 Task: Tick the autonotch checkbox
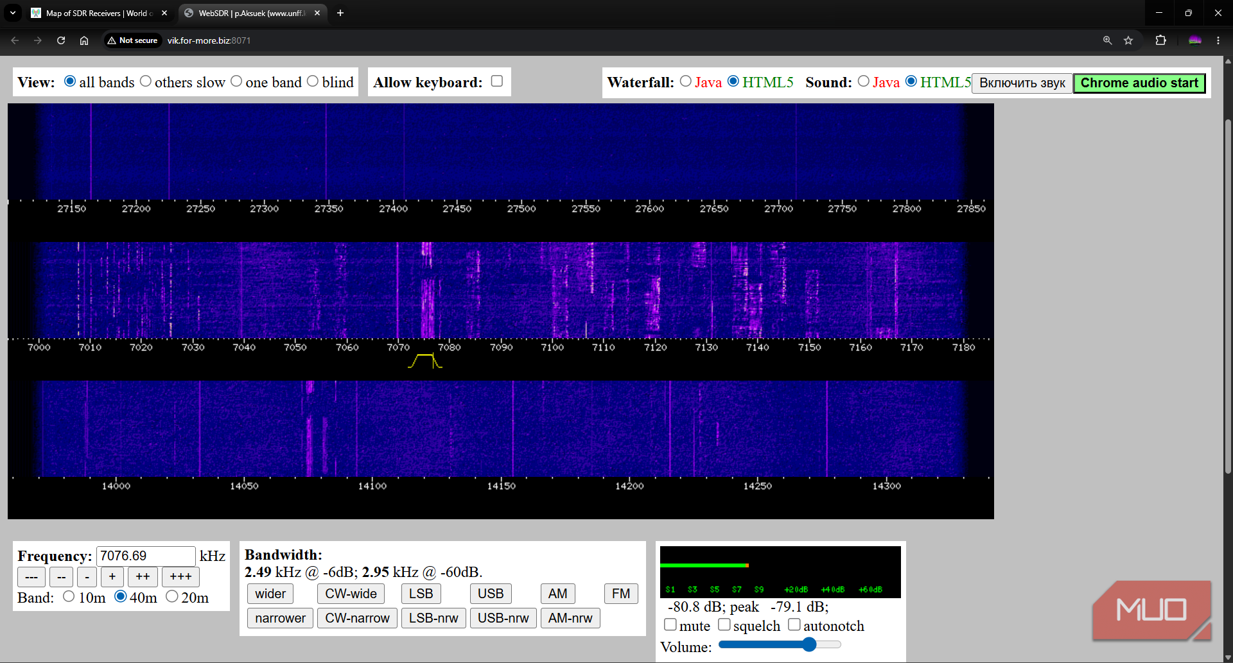pos(794,624)
